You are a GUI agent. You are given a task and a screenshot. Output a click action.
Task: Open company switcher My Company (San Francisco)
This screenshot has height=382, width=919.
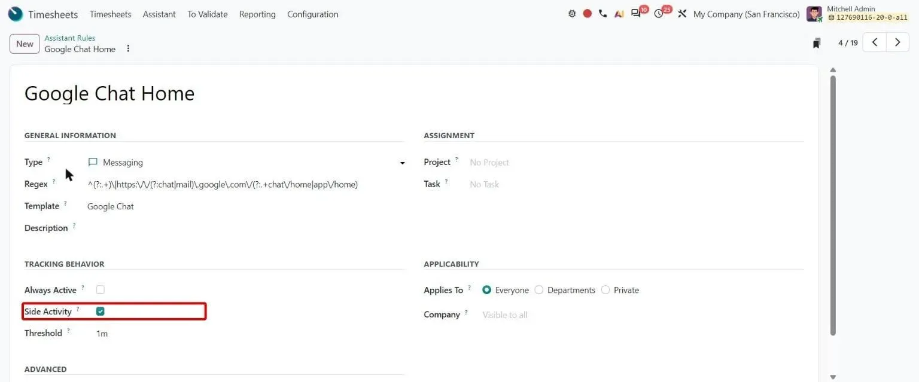746,14
